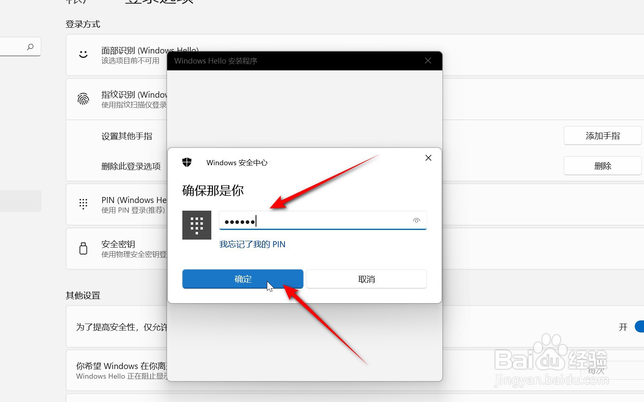Focus the PIN entry field
This screenshot has width=644, height=402.
(323, 220)
